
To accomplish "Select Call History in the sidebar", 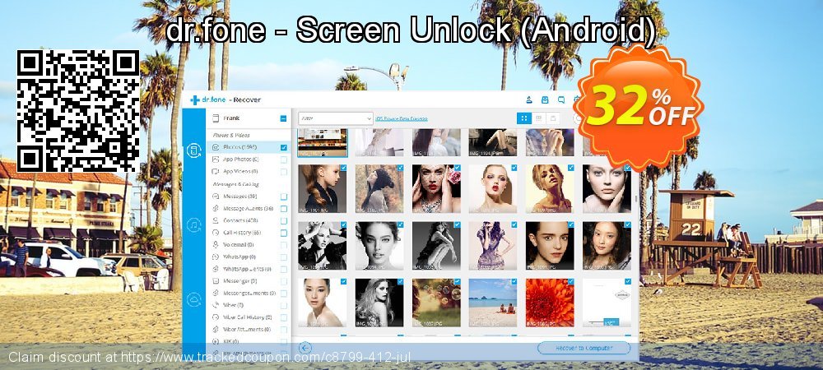I will [x=249, y=233].
